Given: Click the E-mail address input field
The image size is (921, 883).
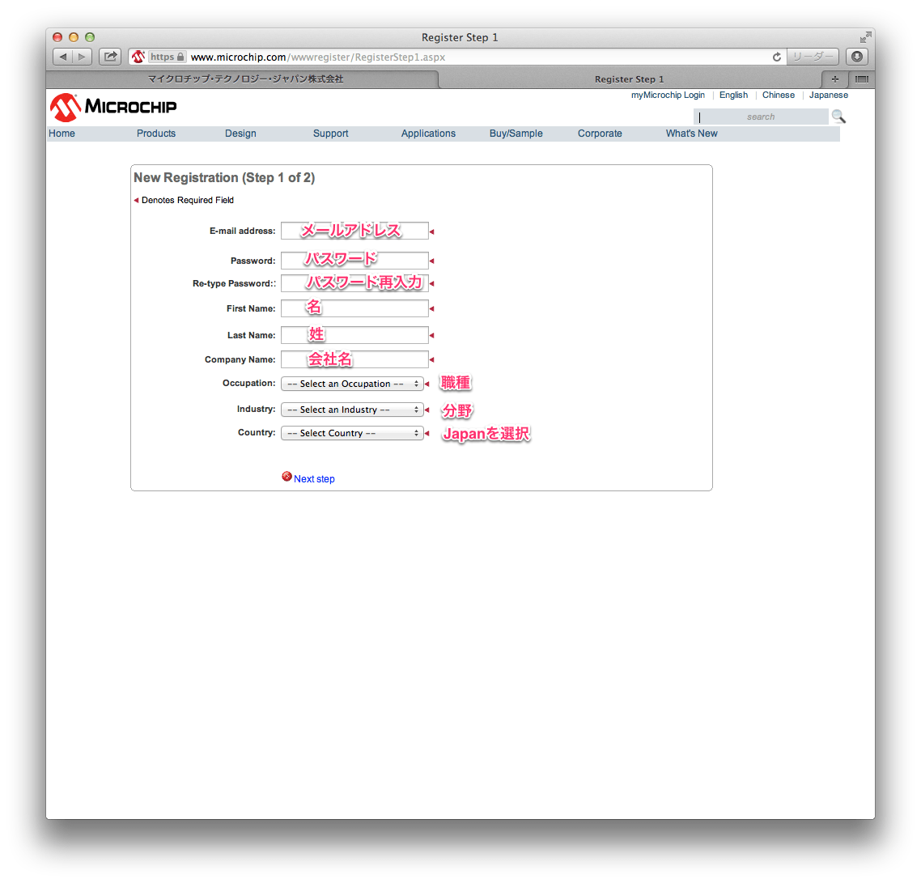Looking at the screenshot, I should pyautogui.click(x=354, y=231).
